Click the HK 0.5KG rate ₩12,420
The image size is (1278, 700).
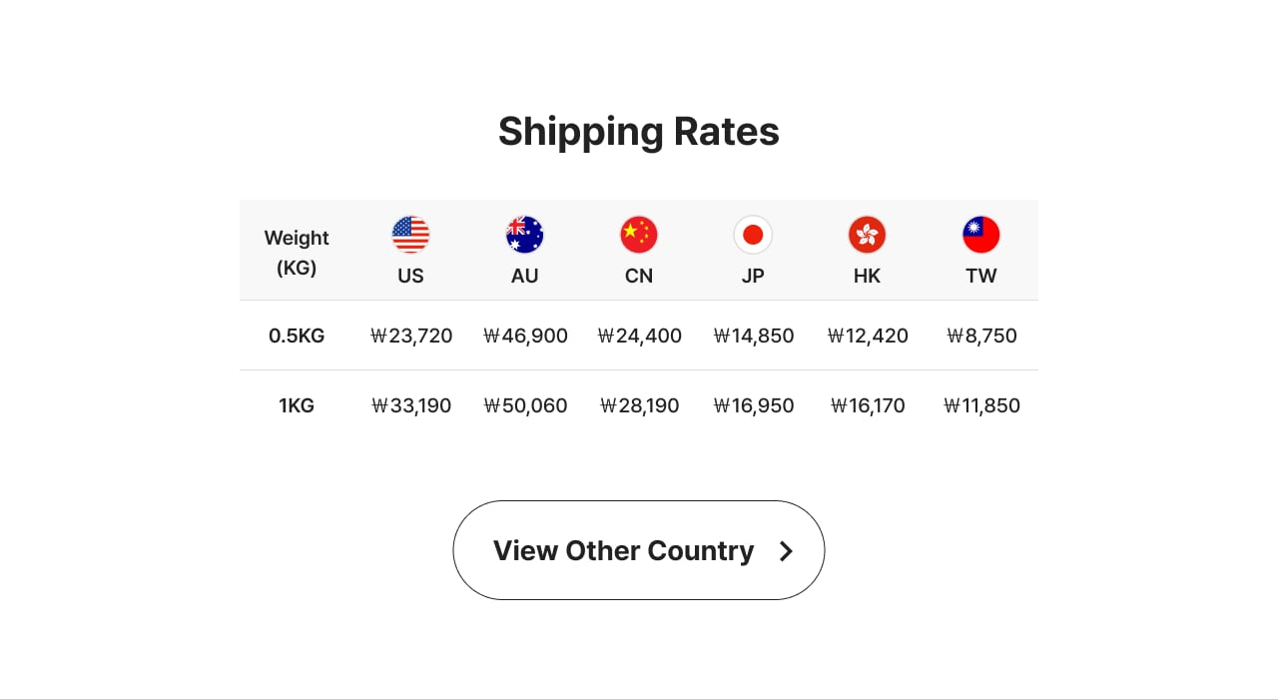tap(868, 336)
